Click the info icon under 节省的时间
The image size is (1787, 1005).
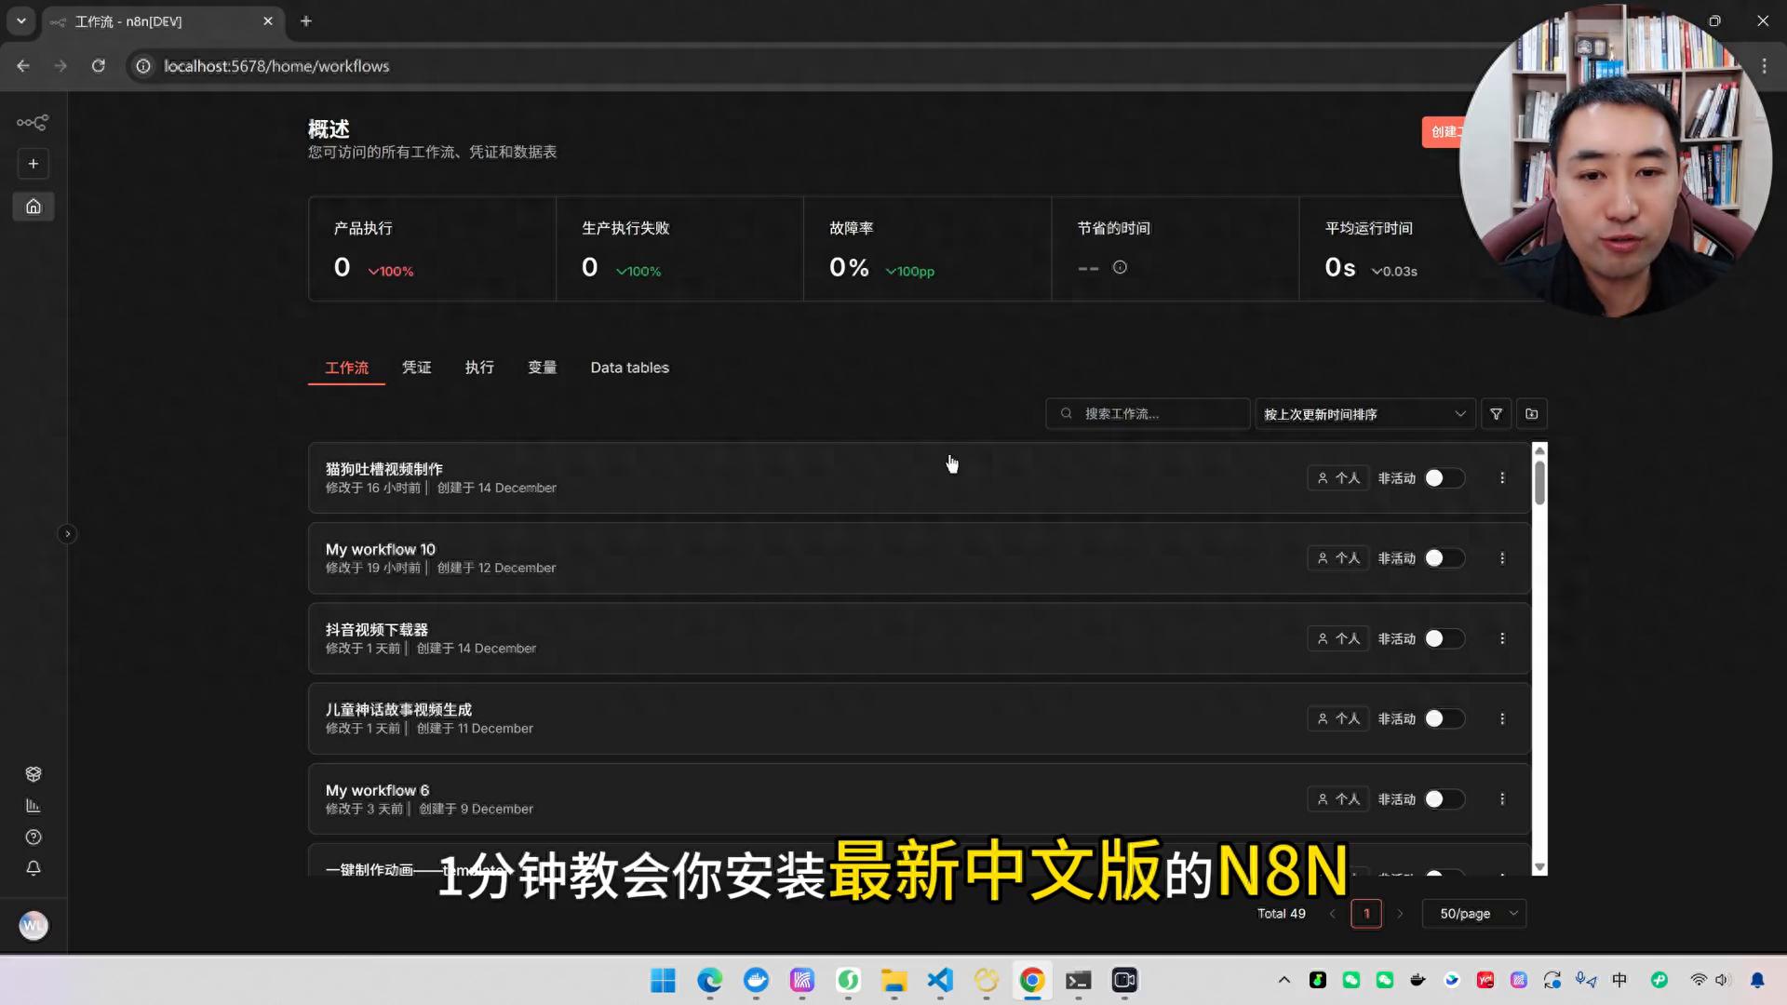pyautogui.click(x=1120, y=268)
